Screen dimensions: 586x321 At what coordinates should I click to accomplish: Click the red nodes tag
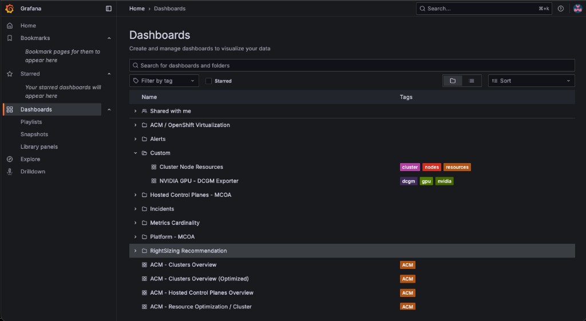click(x=431, y=167)
